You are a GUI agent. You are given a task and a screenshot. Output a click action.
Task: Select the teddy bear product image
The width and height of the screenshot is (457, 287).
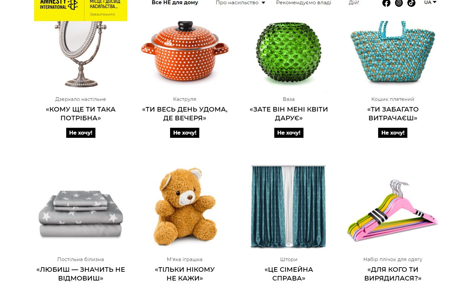tap(185, 207)
